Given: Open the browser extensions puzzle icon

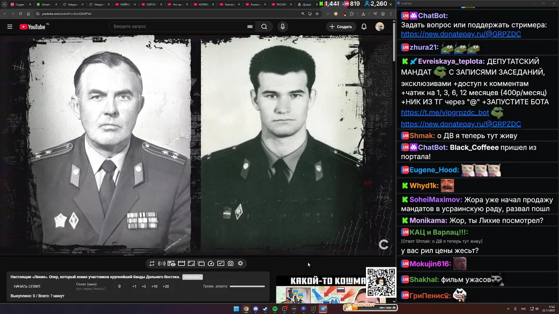Looking at the screenshot, I should click(x=352, y=14).
